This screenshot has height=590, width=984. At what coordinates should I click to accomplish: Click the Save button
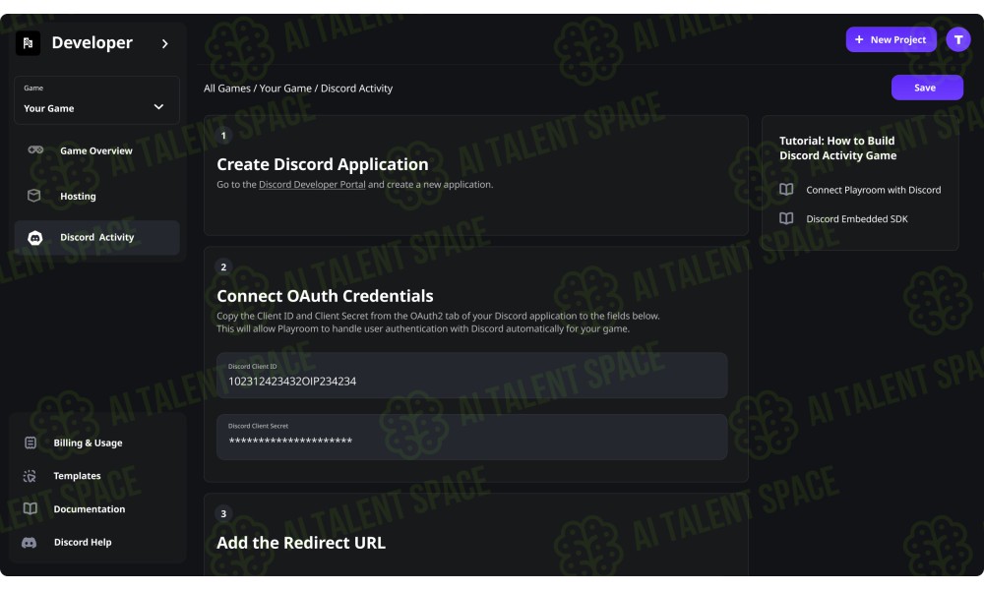click(x=926, y=88)
